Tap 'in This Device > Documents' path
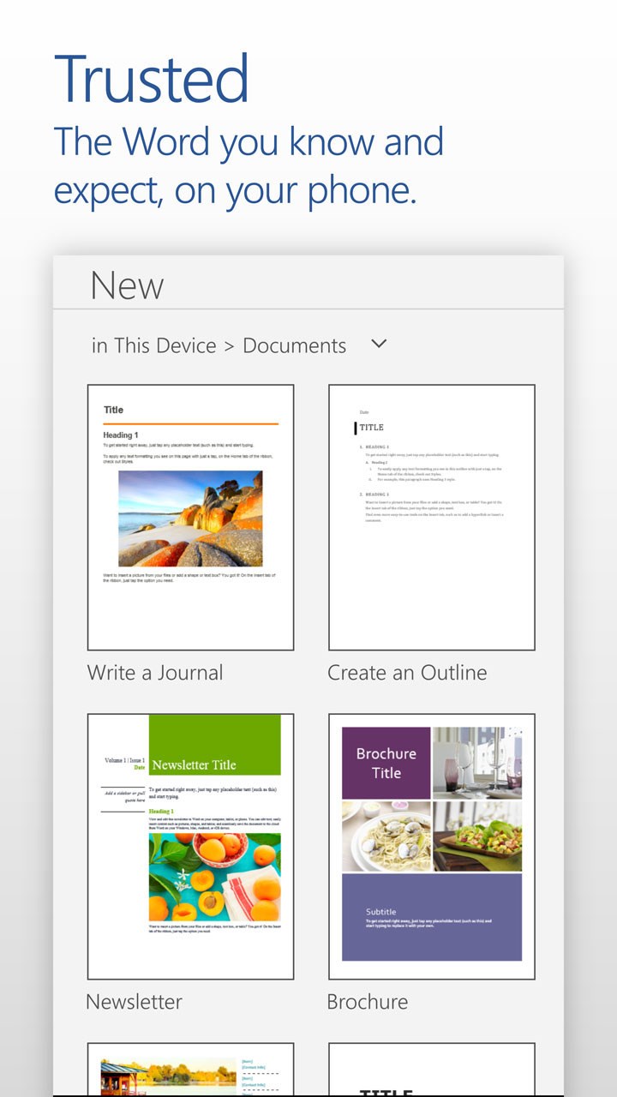The image size is (617, 1097). pyautogui.click(x=219, y=345)
